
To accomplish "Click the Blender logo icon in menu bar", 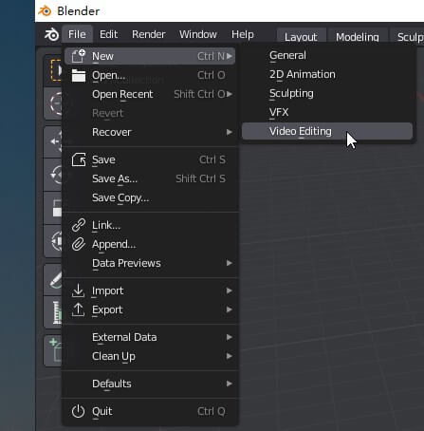I will click(51, 34).
